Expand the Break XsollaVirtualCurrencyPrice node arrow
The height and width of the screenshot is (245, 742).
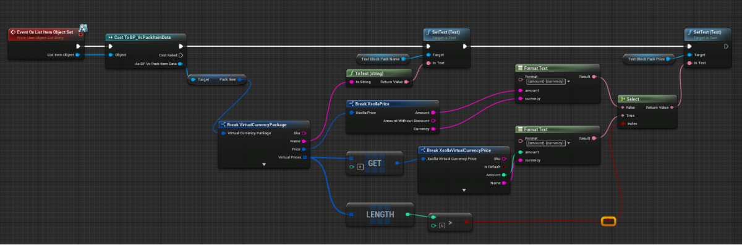(x=464, y=190)
